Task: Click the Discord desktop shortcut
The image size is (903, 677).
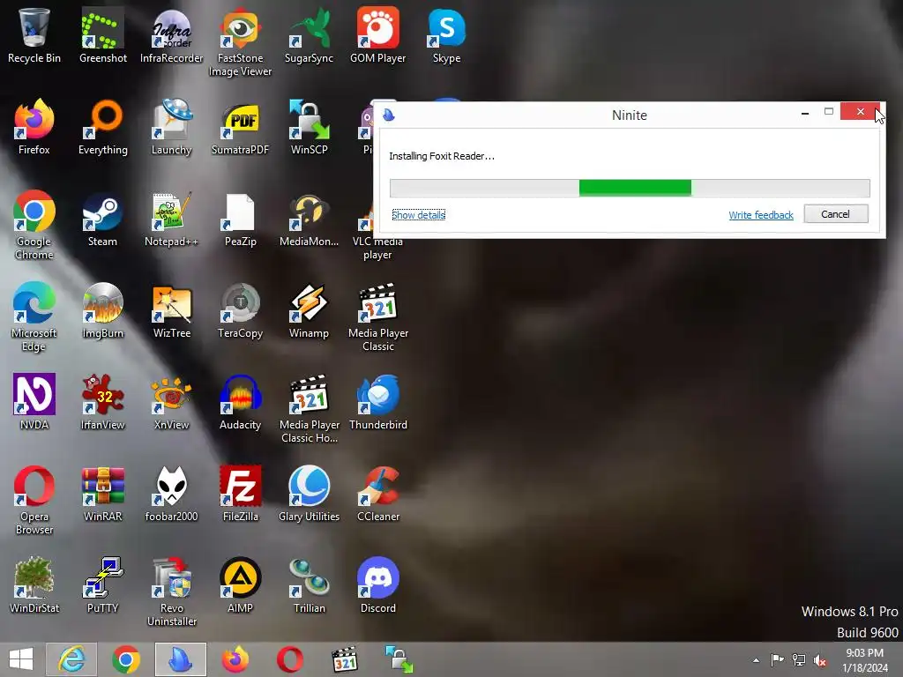Action: (x=377, y=585)
